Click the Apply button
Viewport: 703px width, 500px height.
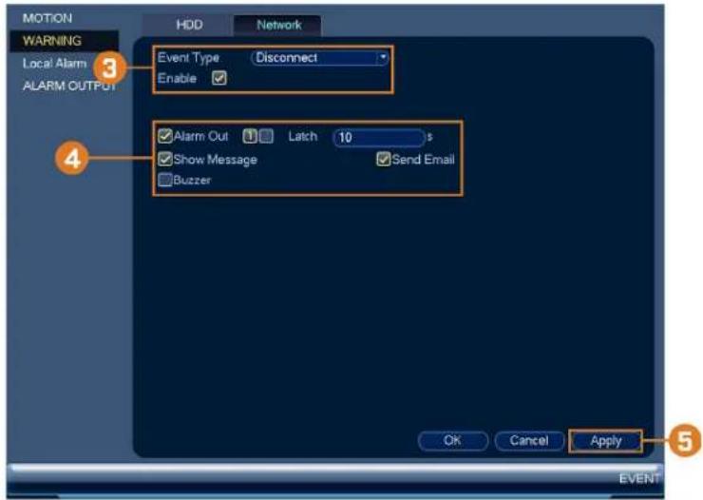tap(606, 441)
